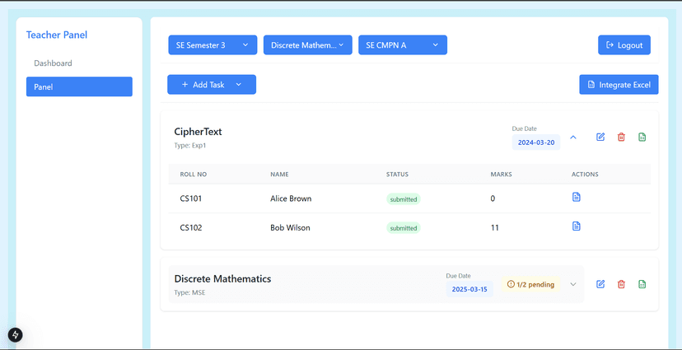Go to Dashboard in sidebar
The image size is (682, 350).
click(x=53, y=63)
